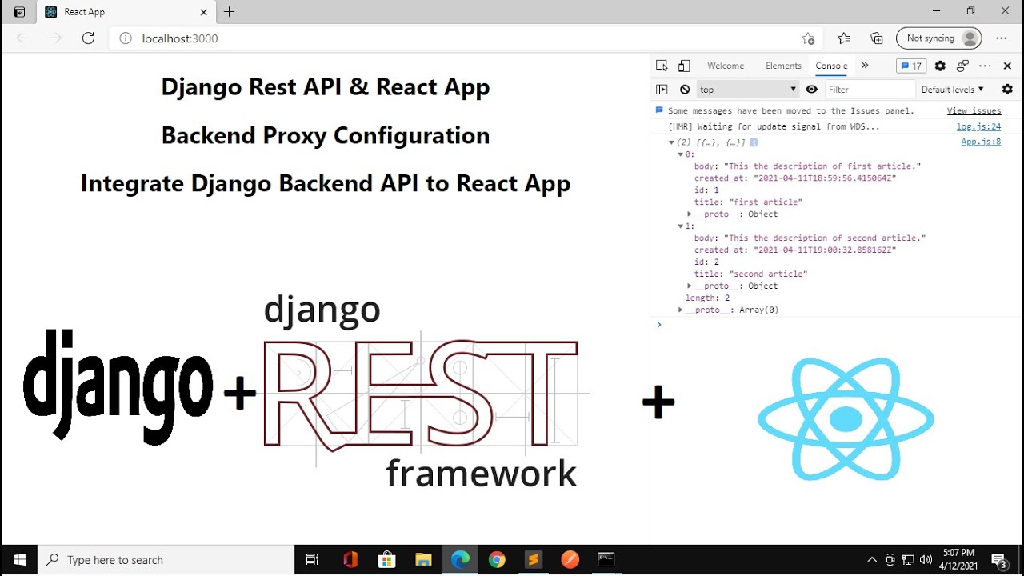This screenshot has height=576, width=1024.
Task: Close the React App tab
Action: click(203, 12)
